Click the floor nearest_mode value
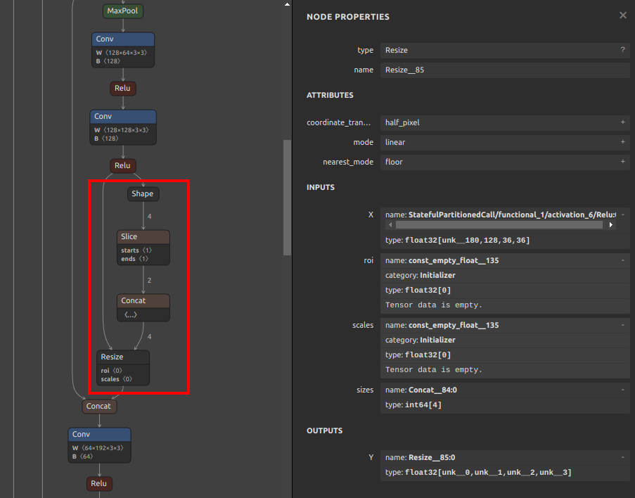Screen dimensions: 635x498 pyautogui.click(x=394, y=162)
